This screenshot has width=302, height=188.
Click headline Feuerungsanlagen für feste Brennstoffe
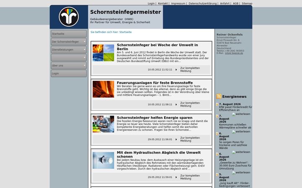click(155, 83)
